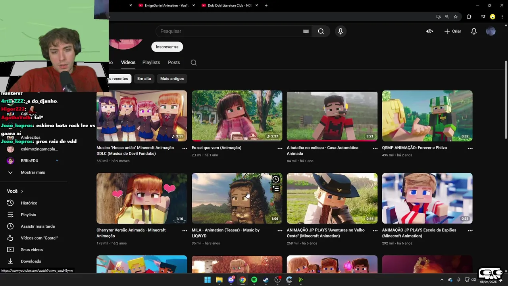Screen dimensions: 508x286
Task: Click the YouTube search magnifier button
Action: [321, 31]
